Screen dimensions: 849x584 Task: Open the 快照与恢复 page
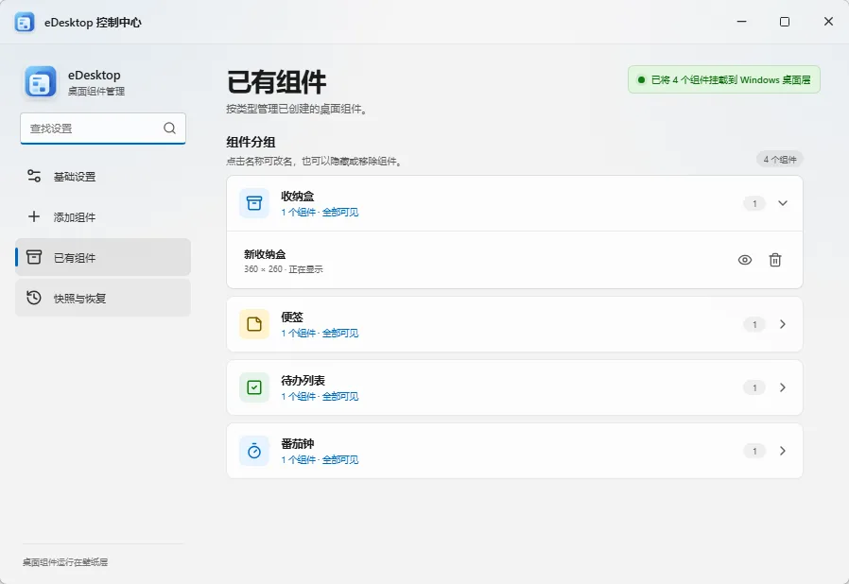[x=103, y=298]
